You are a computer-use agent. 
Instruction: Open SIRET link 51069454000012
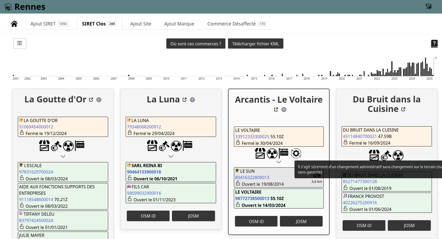(36, 127)
